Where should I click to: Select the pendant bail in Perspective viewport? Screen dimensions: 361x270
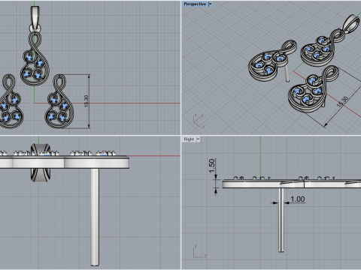(352, 23)
